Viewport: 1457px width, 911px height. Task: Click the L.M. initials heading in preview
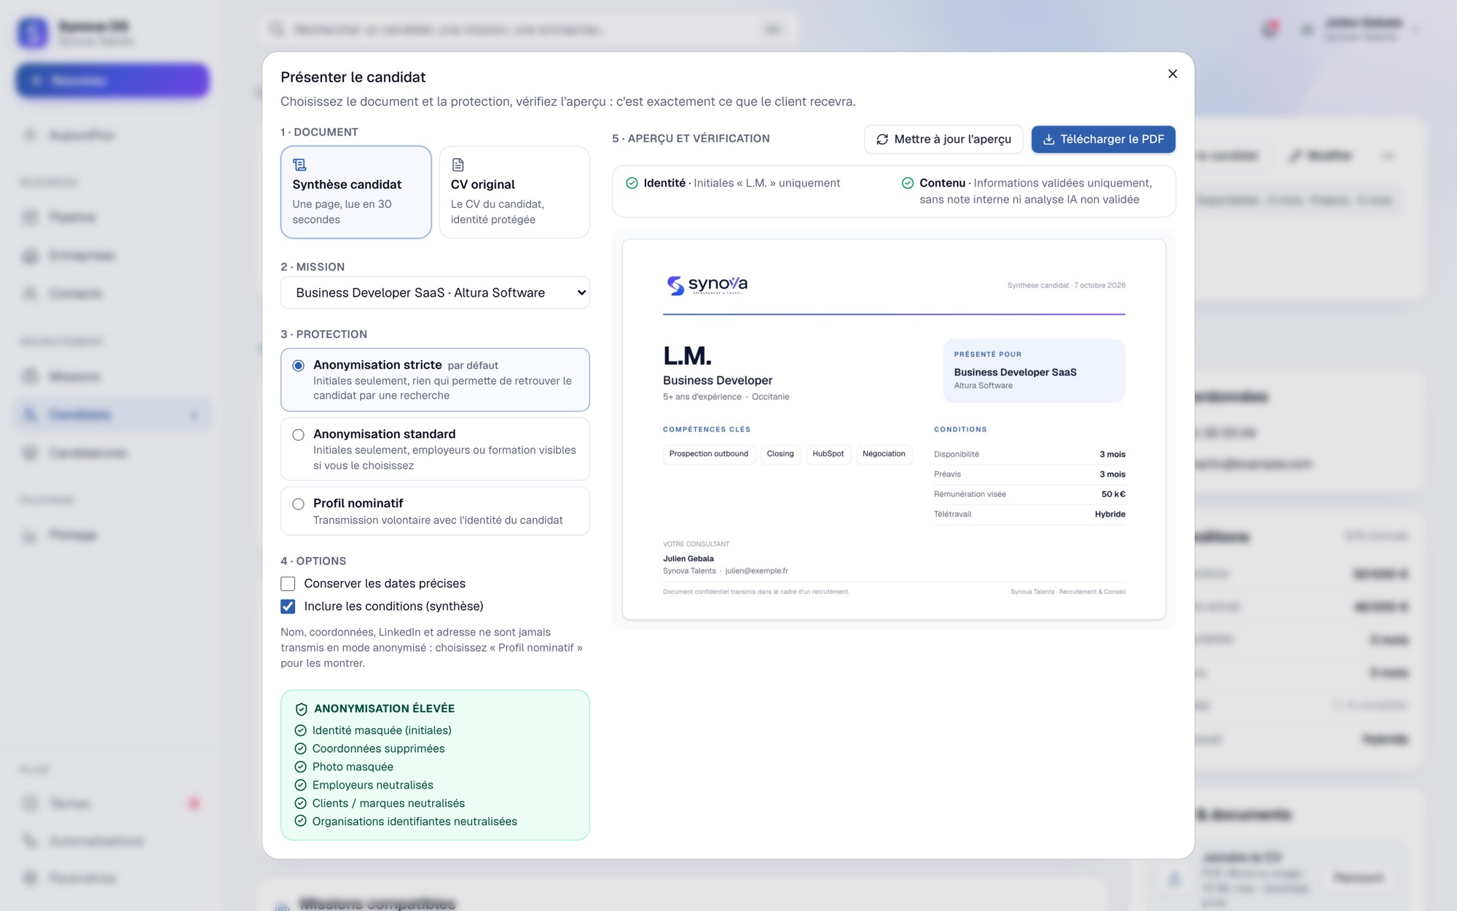(687, 356)
